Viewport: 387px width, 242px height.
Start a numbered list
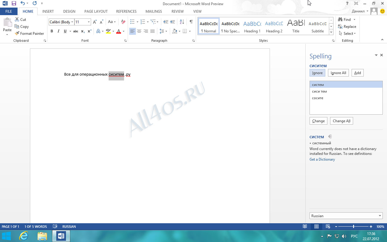143,22
